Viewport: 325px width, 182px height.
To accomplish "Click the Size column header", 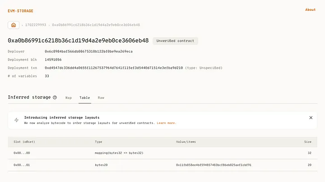I will pos(307,142).
